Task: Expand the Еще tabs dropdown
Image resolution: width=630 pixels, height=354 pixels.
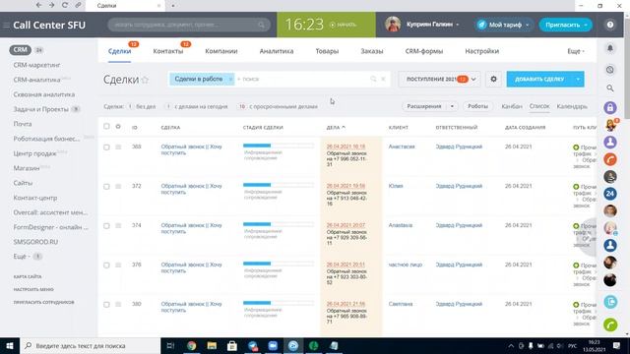Action: pyautogui.click(x=576, y=51)
